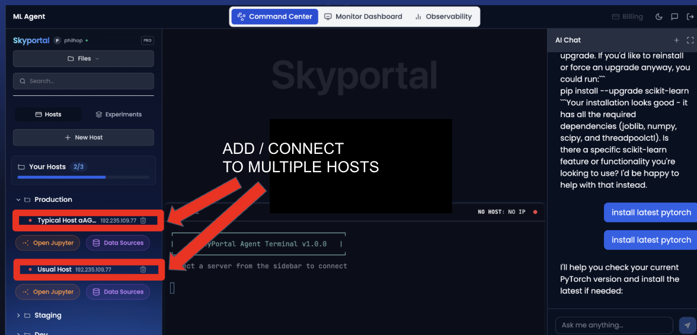Switch to the Experiments tab
This screenshot has width=697, height=335.
click(119, 114)
